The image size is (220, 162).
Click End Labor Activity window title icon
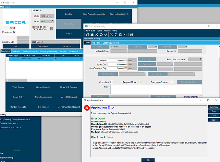point(86,26)
